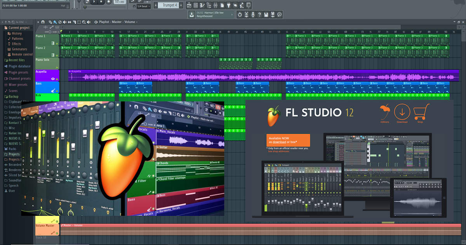The height and width of the screenshot is (245, 466).
Task: Select the Playback speaker tool in Playlist
Action: (x=89, y=22)
